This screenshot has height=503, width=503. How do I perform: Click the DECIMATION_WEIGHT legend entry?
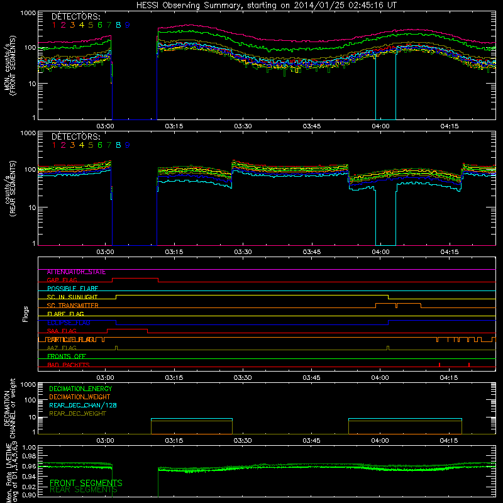(80, 397)
